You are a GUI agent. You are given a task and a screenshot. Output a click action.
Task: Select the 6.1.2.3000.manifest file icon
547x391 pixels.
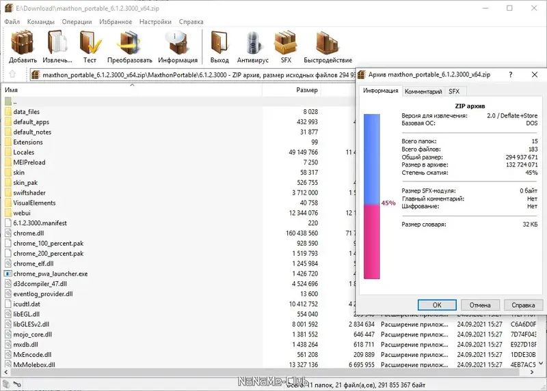click(8, 223)
